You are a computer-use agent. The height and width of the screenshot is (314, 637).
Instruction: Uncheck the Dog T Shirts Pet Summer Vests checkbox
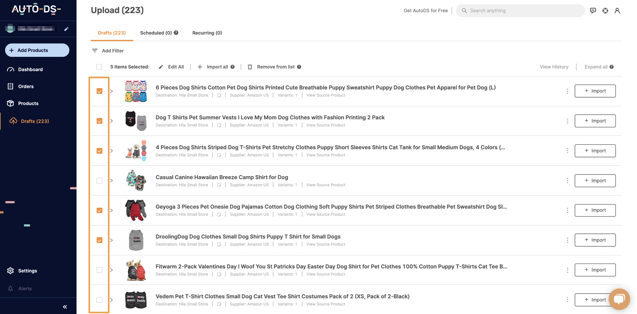coord(100,121)
